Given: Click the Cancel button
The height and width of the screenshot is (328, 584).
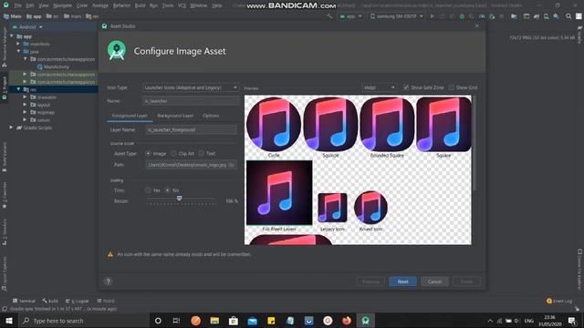Looking at the screenshot, I should tap(434, 282).
